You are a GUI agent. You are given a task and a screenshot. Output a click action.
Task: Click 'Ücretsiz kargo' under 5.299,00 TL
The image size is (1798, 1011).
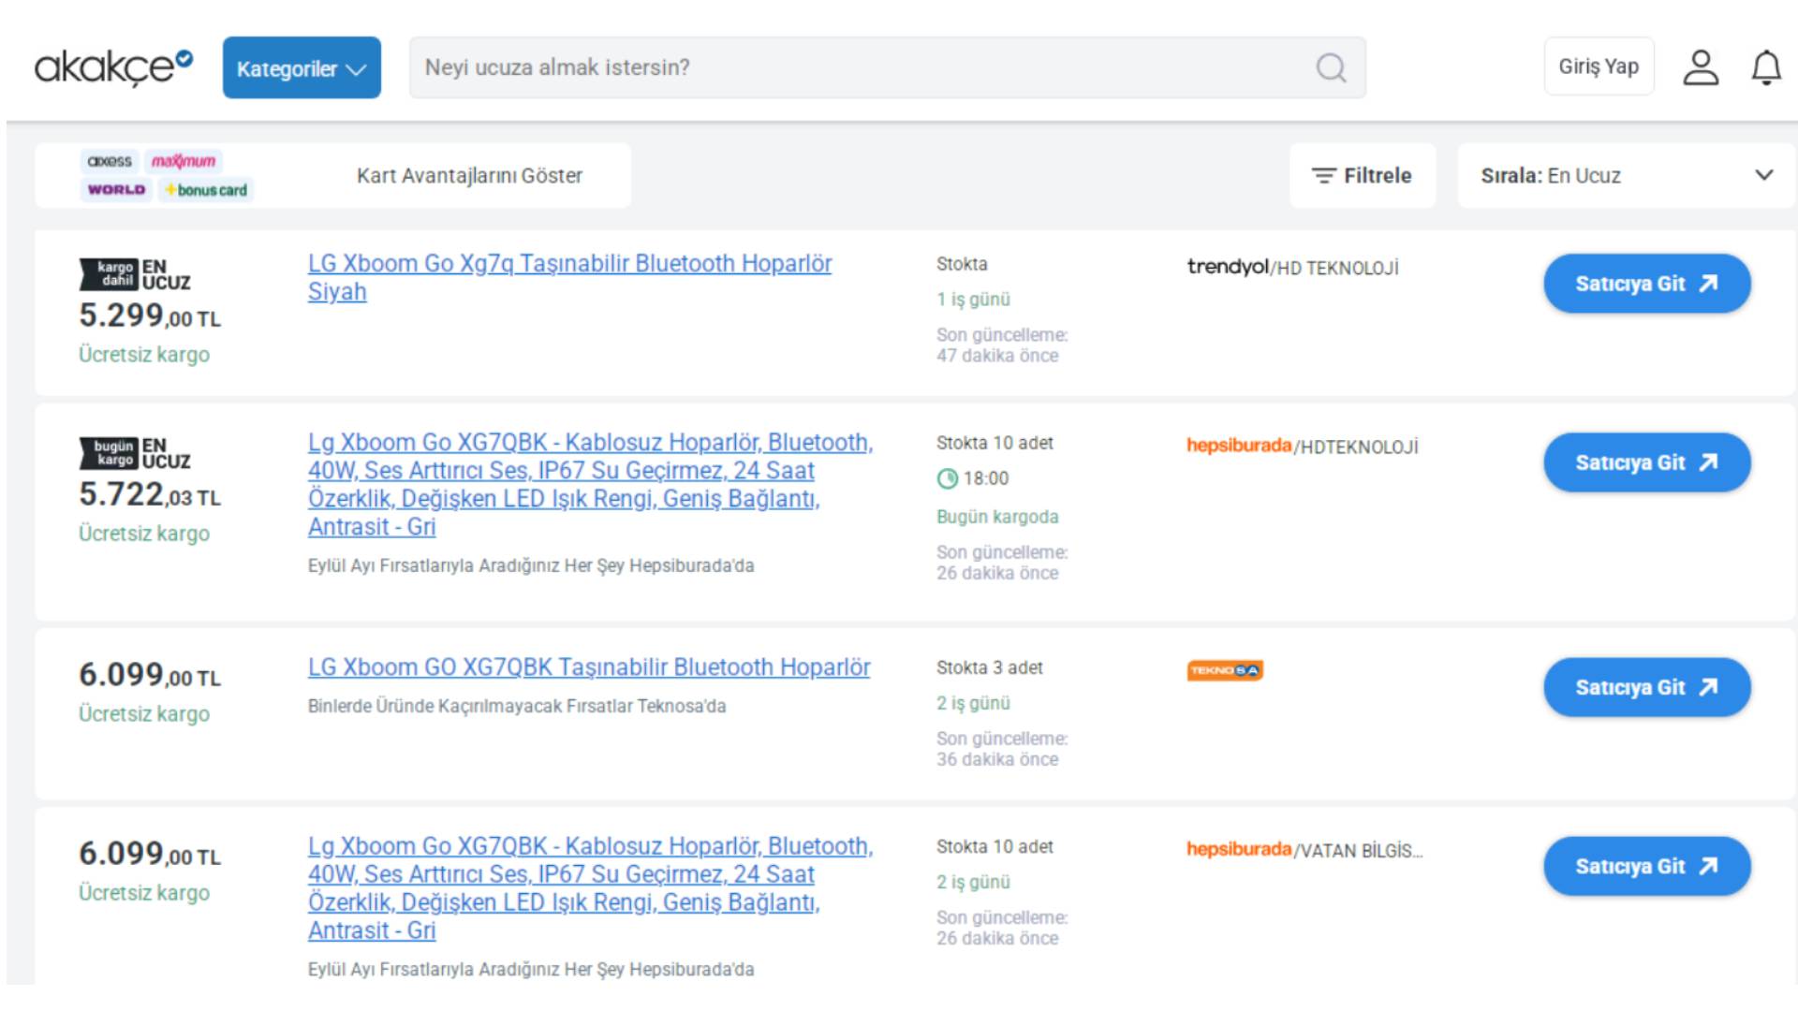[144, 355]
